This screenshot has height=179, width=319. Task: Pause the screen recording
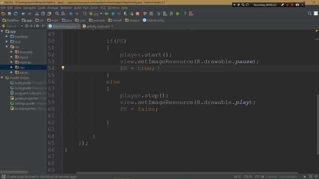(288, 4)
